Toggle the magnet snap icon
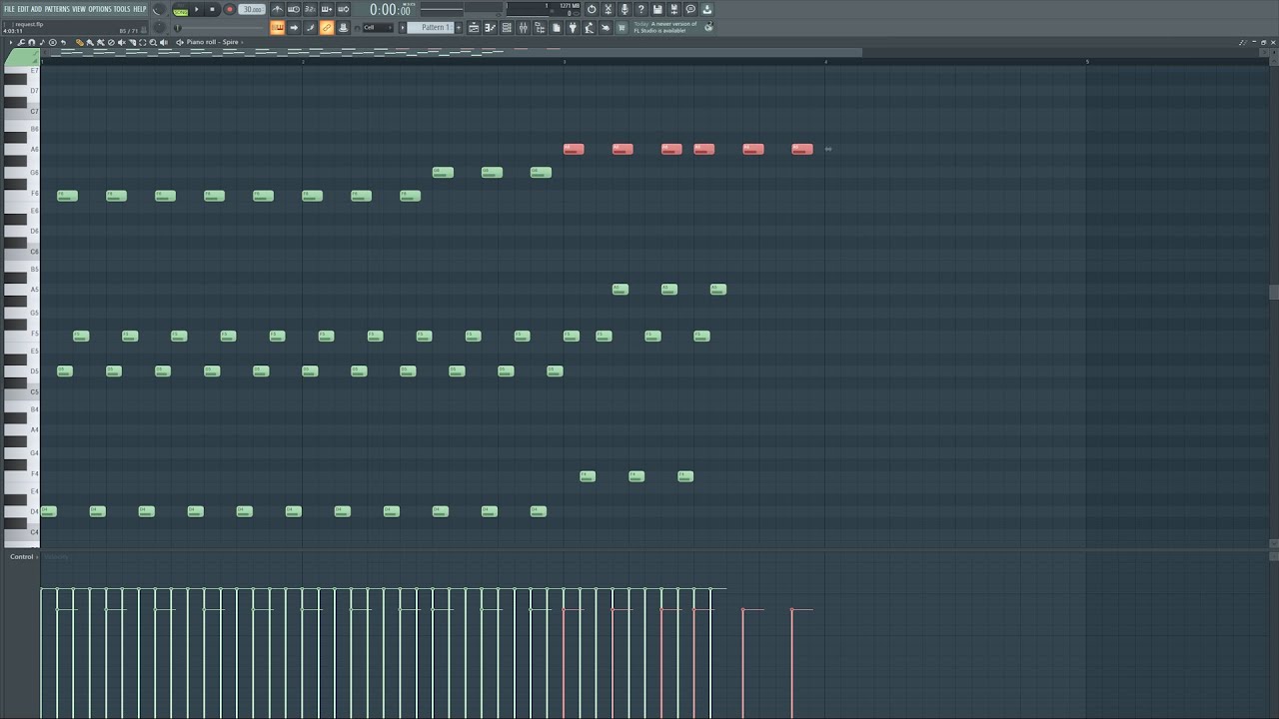This screenshot has height=719, width=1279. pos(31,42)
